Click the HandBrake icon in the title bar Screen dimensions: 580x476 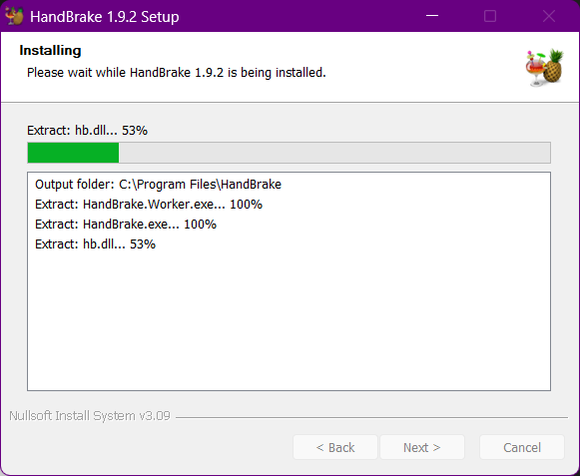click(14, 16)
